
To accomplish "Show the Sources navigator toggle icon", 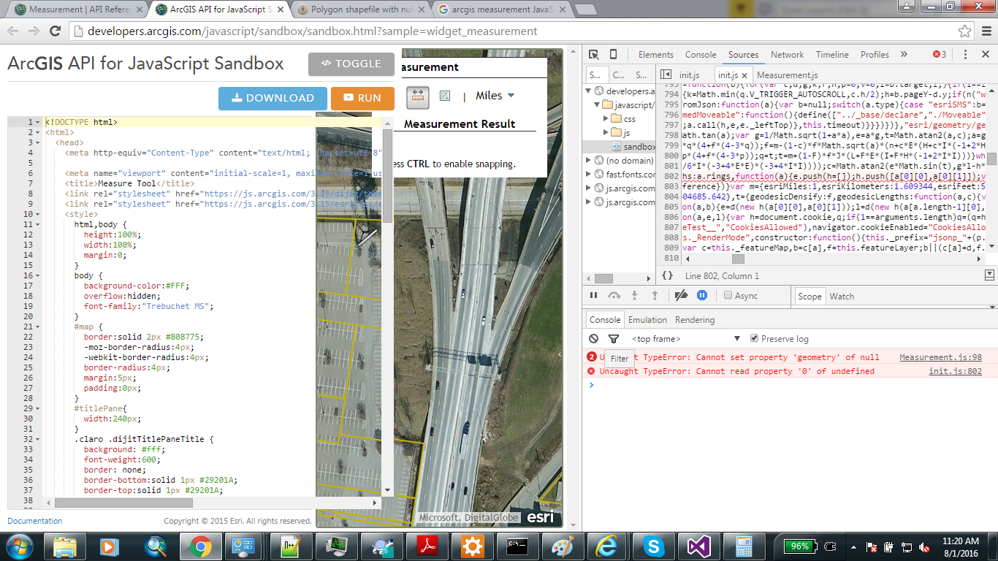I will click(x=666, y=75).
